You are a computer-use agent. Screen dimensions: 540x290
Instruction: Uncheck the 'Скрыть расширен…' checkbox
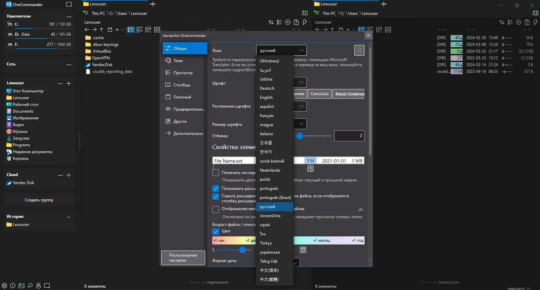216,197
